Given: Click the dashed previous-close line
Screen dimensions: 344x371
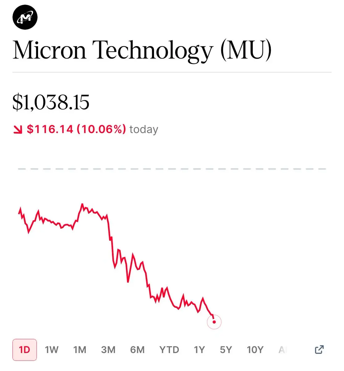Looking at the screenshot, I should coord(172,169).
